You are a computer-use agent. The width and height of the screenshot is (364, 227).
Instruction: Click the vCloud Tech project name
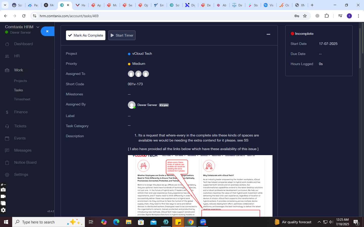tap(142, 54)
